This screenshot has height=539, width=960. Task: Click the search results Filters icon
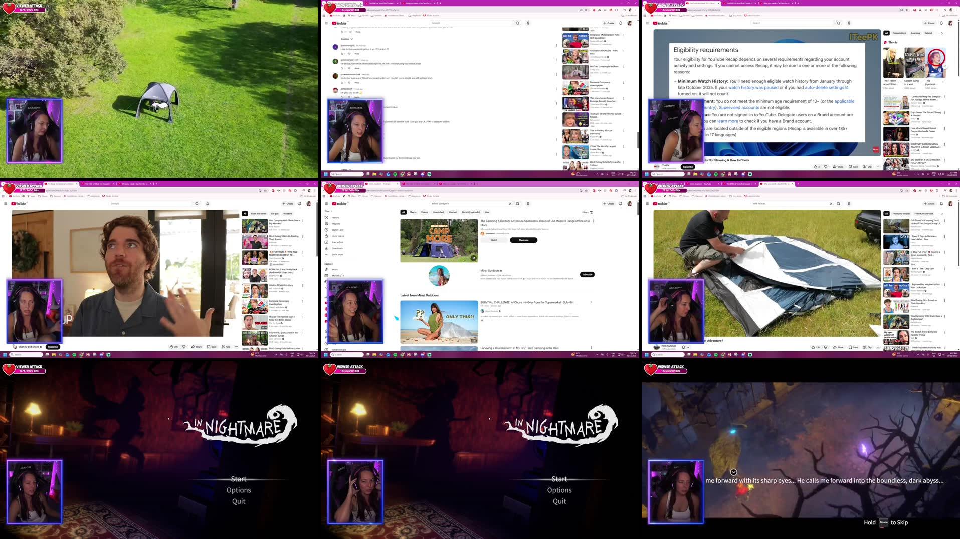tap(587, 212)
